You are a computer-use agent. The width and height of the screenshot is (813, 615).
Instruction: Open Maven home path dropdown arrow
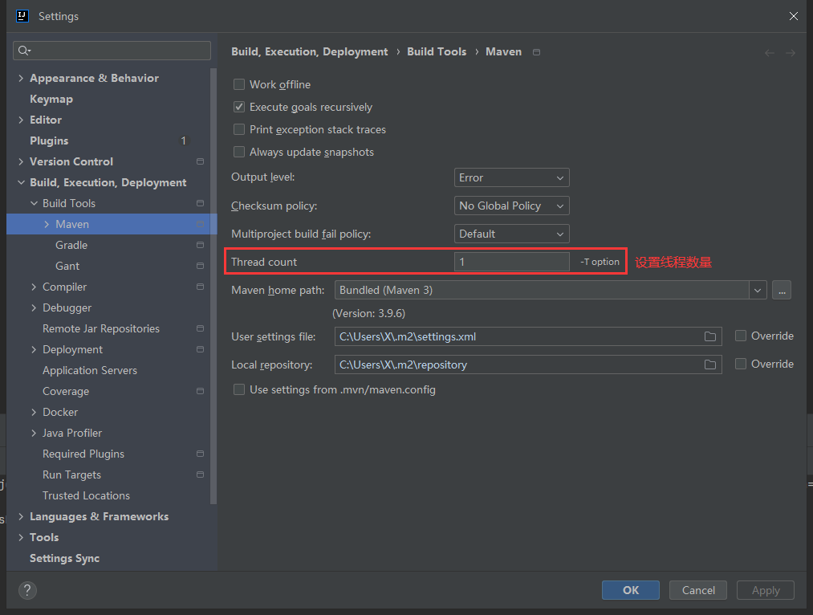click(758, 290)
